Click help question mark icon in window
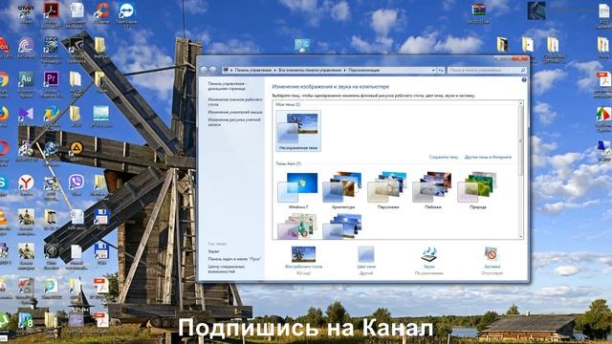Viewport: 612px width, 344px height. point(524,79)
